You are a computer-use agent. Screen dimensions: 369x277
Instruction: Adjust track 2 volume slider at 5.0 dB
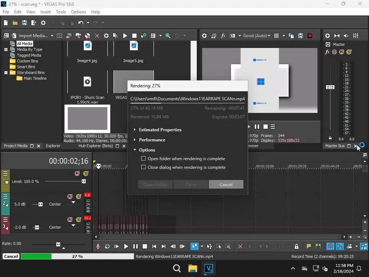coord(40,204)
